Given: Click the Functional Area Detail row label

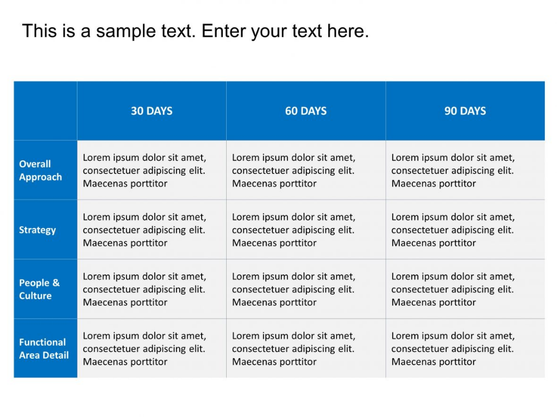Looking at the screenshot, I should click(x=43, y=349).
